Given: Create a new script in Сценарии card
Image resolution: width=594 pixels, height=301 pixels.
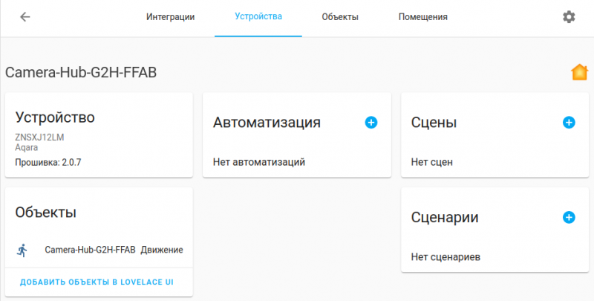Looking at the screenshot, I should click(569, 218).
